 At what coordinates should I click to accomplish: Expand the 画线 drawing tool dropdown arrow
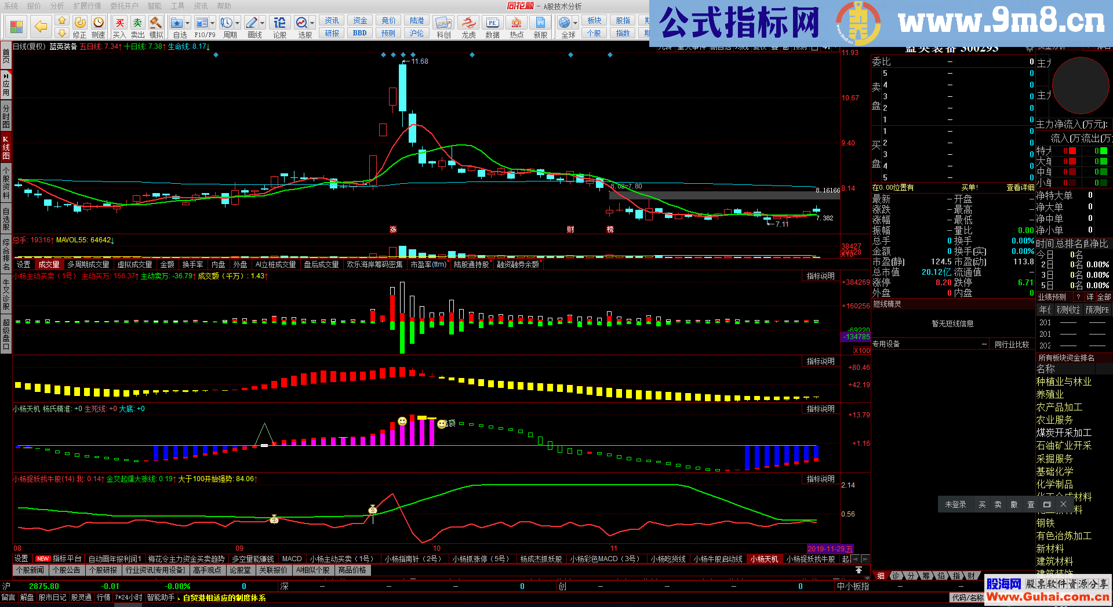click(x=263, y=23)
